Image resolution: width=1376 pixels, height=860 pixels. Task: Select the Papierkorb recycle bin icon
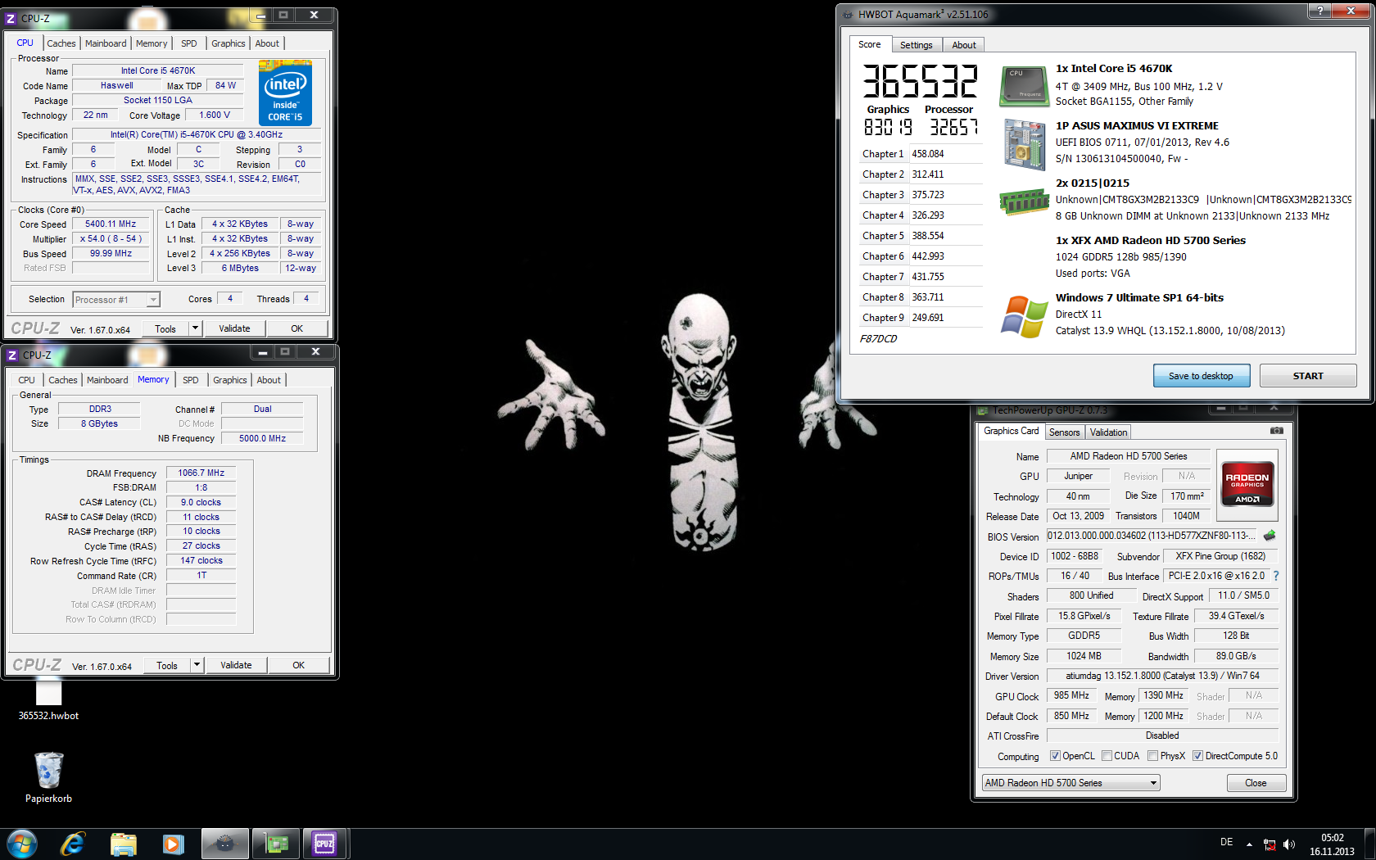coord(48,778)
